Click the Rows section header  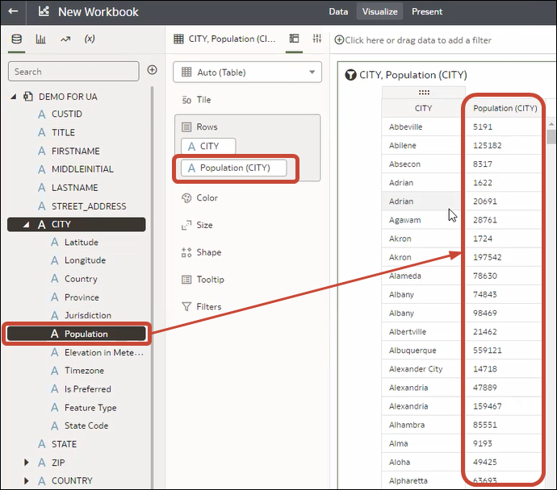click(x=207, y=127)
